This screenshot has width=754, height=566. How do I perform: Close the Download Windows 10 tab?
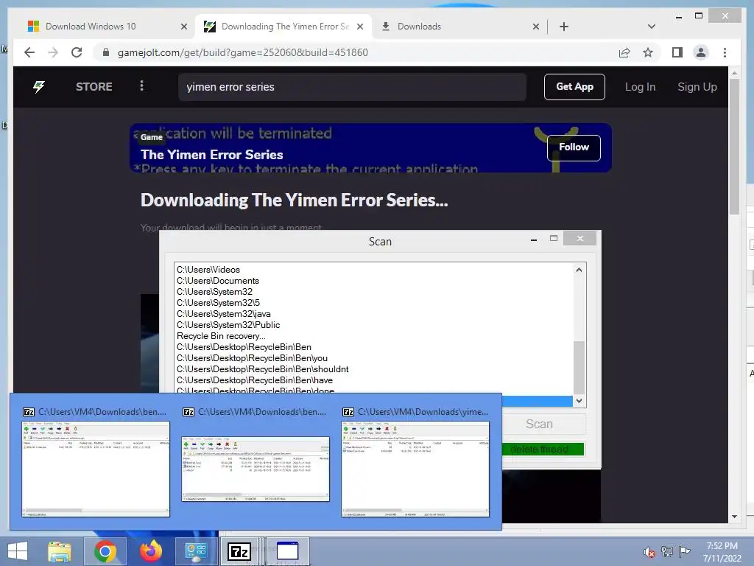pyautogui.click(x=183, y=27)
